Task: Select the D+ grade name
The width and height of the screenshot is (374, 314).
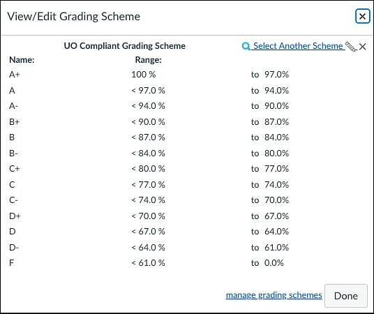Action: click(x=15, y=216)
